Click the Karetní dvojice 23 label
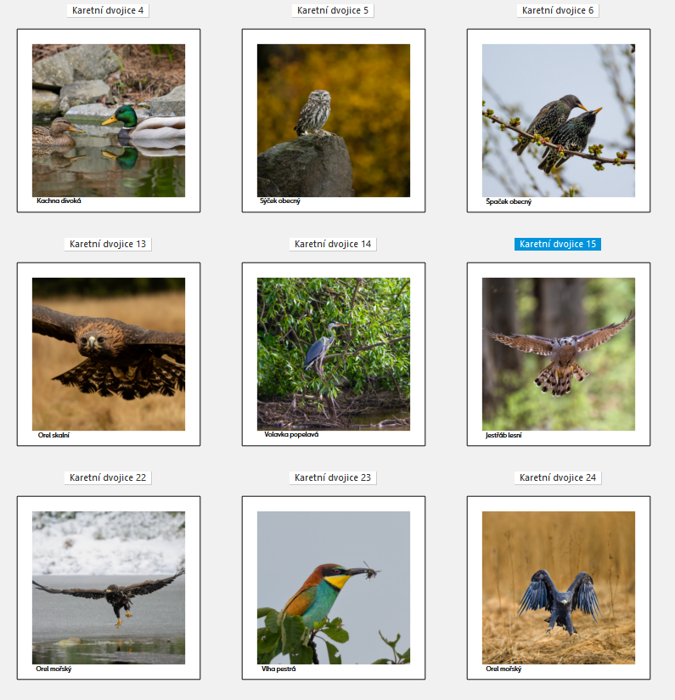675x700 pixels. pyautogui.click(x=333, y=477)
